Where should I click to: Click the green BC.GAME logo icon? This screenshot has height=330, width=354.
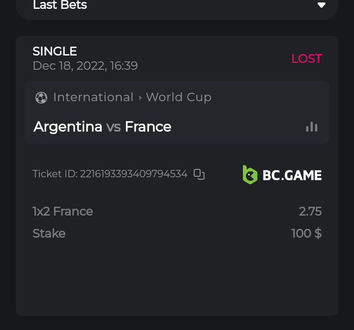click(250, 174)
